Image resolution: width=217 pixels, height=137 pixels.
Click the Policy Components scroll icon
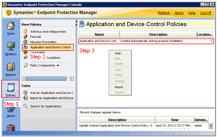coord(25,65)
